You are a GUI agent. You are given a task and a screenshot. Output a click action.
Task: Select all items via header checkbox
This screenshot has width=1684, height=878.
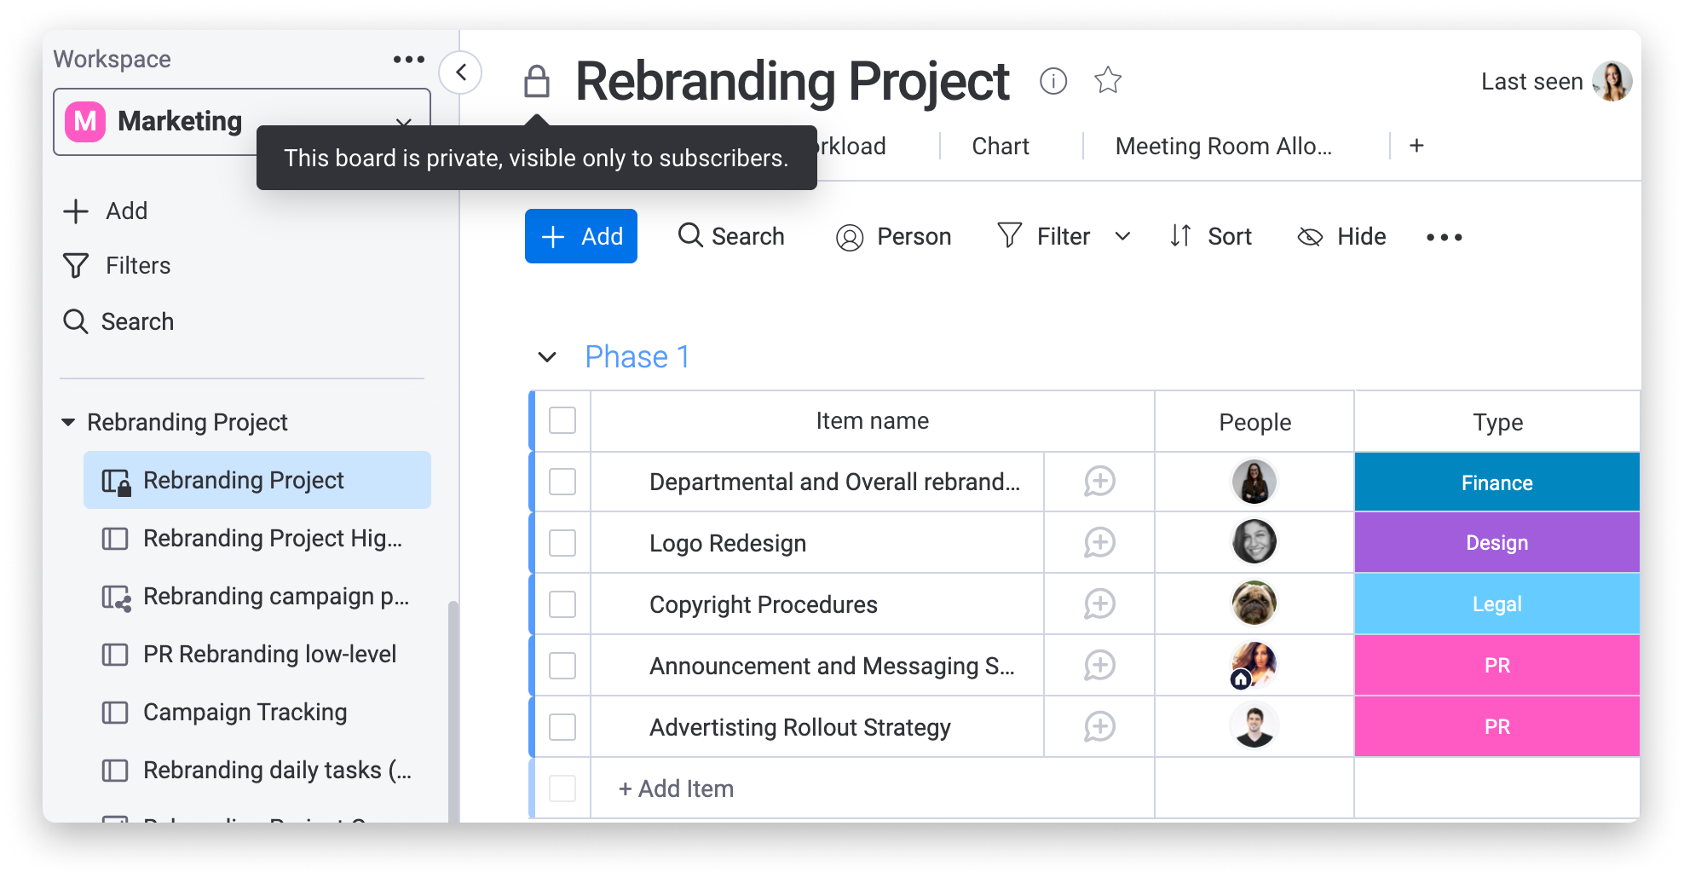coord(562,420)
